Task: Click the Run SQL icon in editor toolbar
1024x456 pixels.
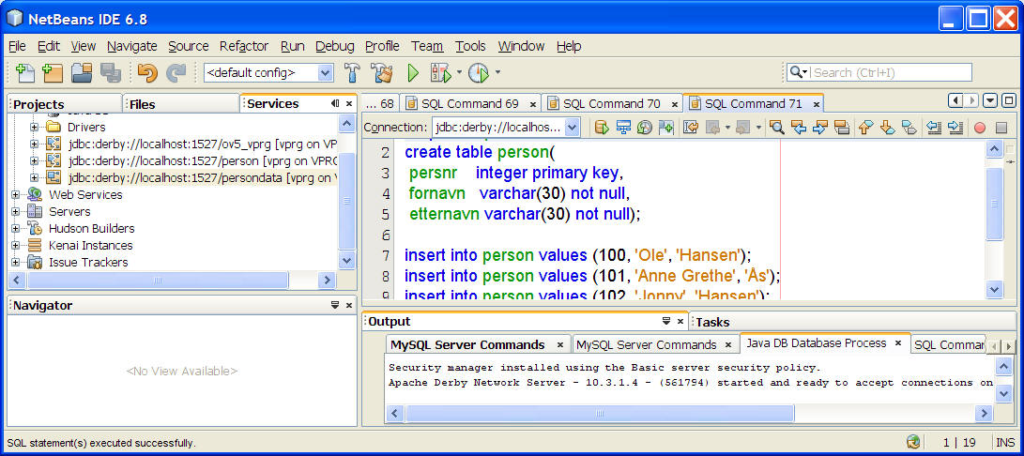Action: 602,128
